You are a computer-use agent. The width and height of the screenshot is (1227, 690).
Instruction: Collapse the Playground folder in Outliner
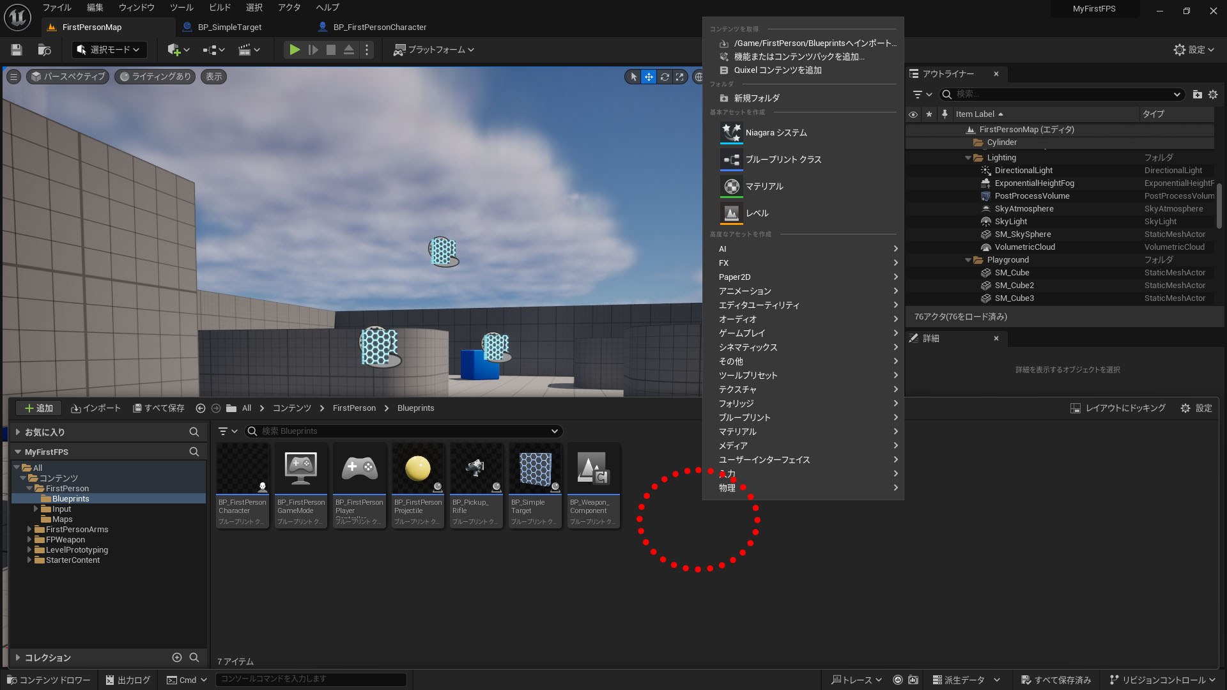click(968, 260)
